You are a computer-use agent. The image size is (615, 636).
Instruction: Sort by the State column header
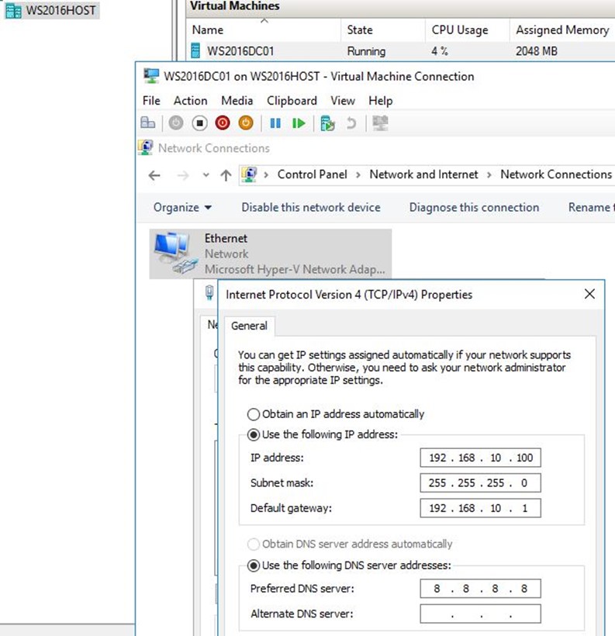(x=383, y=30)
